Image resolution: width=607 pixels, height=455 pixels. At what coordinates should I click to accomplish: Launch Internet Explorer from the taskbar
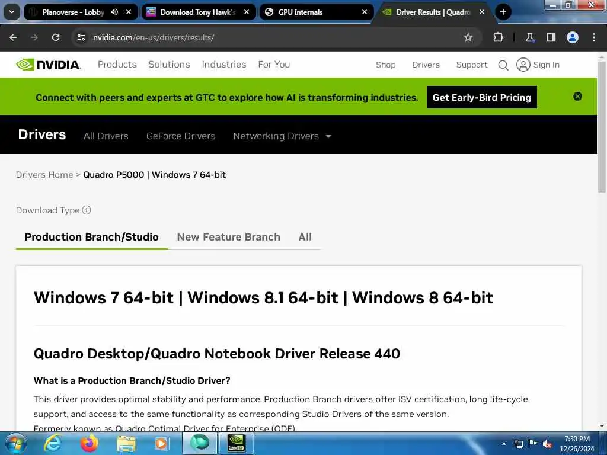[52, 443]
